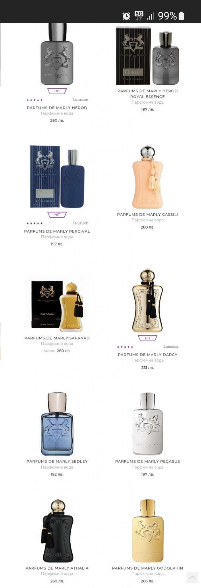Tap the five-star rating for Herod
The width and height of the screenshot is (201, 588).
click(x=35, y=100)
